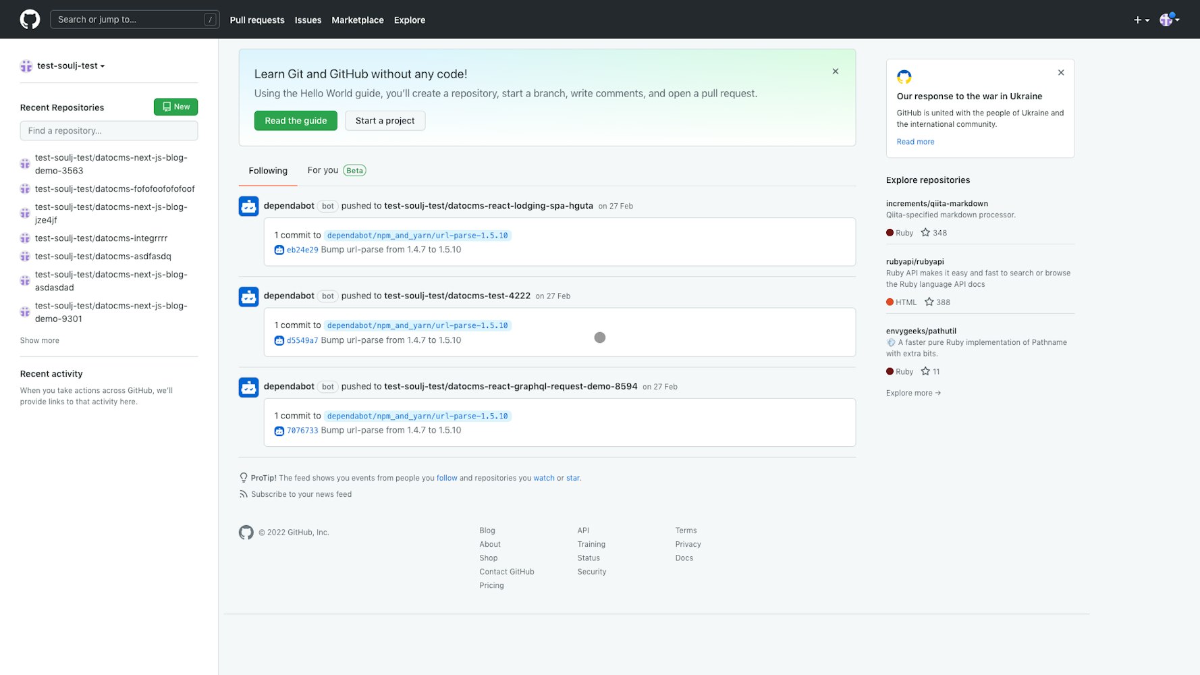The image size is (1200, 675).
Task: Open the user avatar profile menu
Action: [x=1170, y=20]
